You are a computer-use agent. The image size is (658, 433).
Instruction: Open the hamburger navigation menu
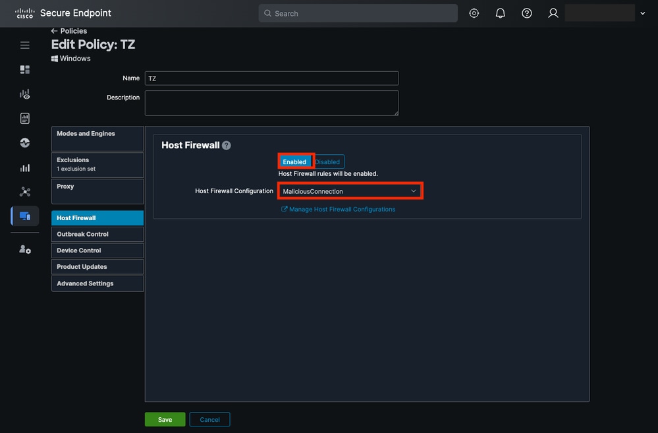(x=25, y=45)
